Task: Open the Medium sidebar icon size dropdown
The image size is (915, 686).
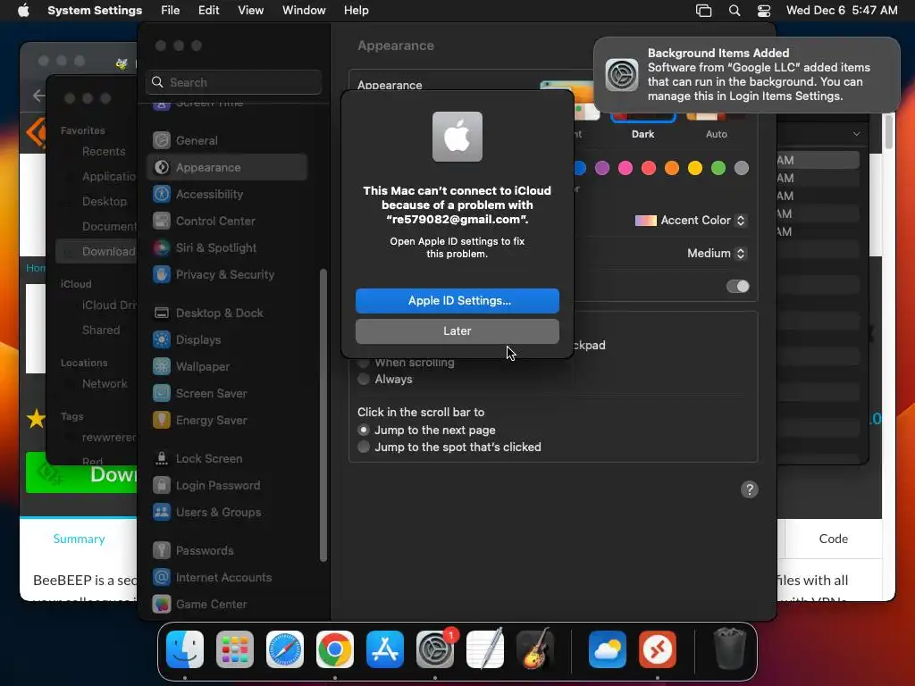Action: (x=716, y=253)
